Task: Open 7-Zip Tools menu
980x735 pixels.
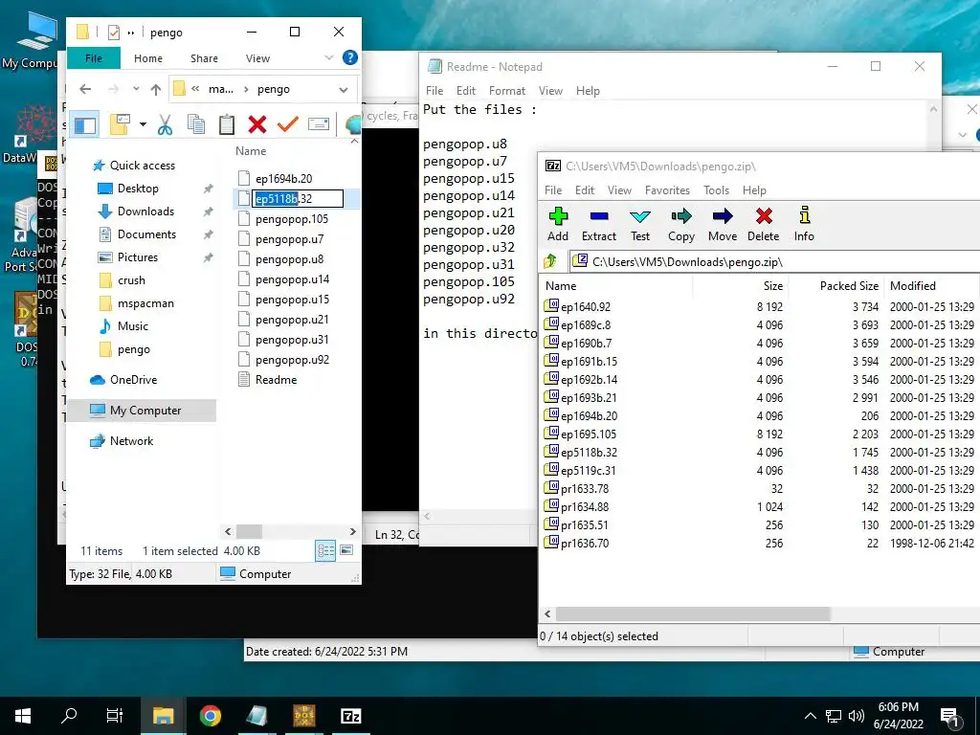Action: [716, 190]
